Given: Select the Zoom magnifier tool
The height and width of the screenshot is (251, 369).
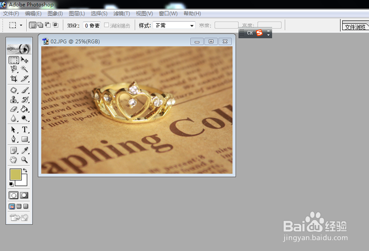Looking at the screenshot, I should pos(24,160).
